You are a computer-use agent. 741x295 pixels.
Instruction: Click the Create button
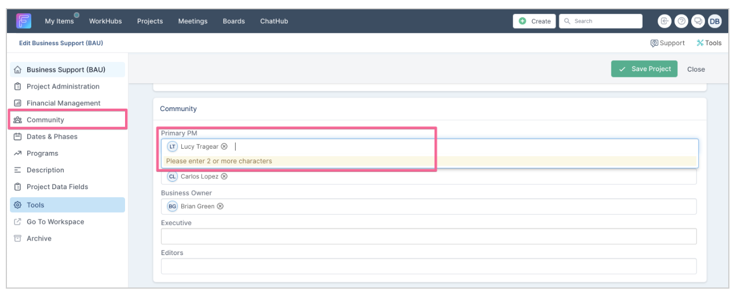tap(534, 21)
